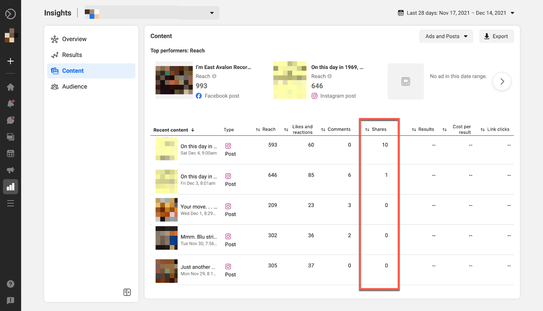Click the Create plus icon in the sidebar
This screenshot has width=543, height=311.
(x=11, y=61)
